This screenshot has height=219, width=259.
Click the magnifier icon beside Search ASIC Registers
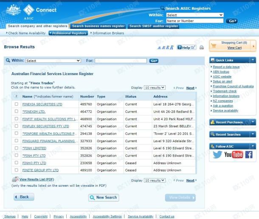[x=162, y=8]
